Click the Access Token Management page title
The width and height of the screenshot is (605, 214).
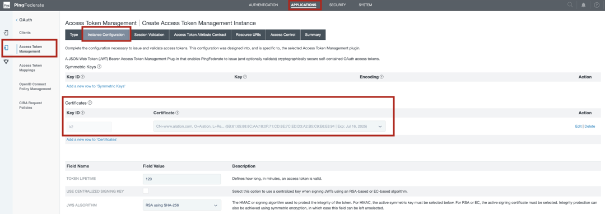pos(101,23)
